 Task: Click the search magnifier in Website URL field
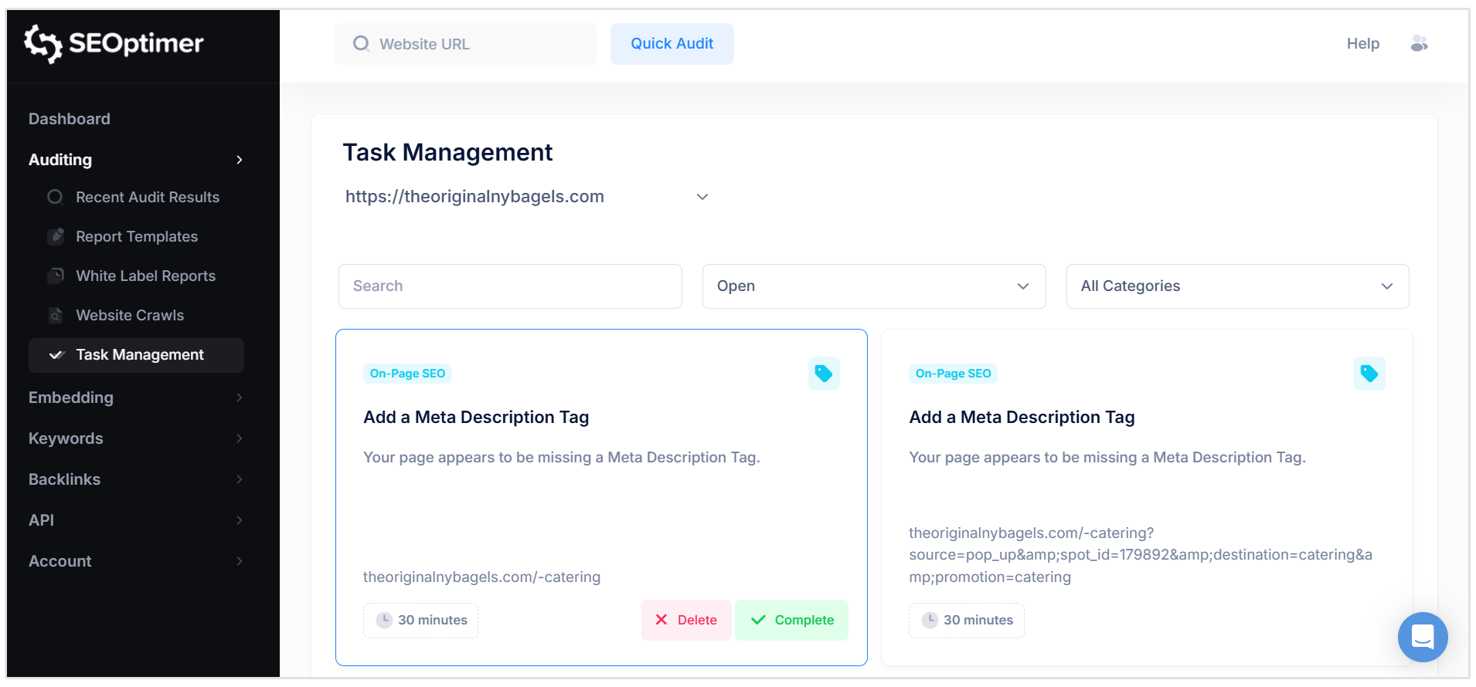[361, 44]
